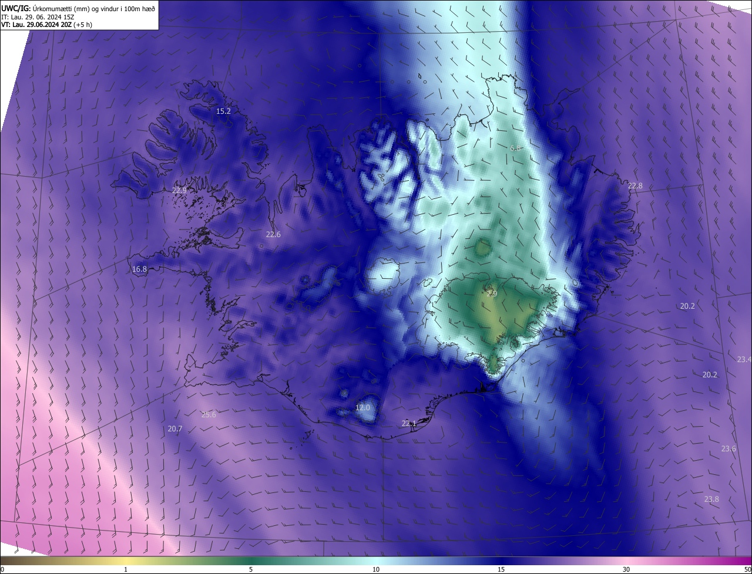Click the 30 tick on the colour scale
Screen dimensions: 752x574
626,570
